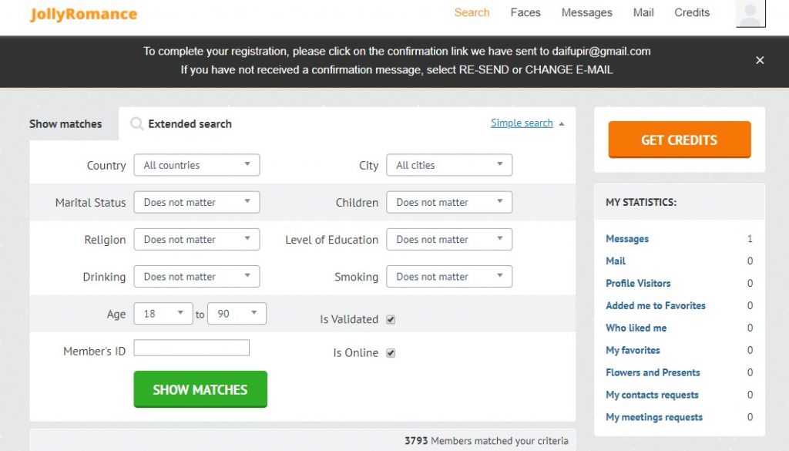
Task: Open the user profile avatar icon
Action: coord(750,14)
